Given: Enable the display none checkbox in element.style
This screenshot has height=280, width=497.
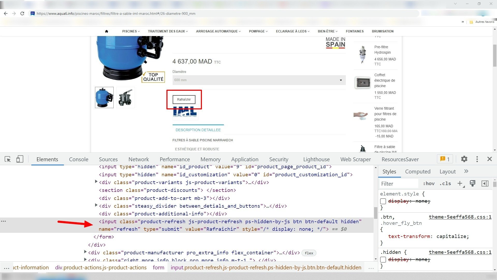Looking at the screenshot, I should coord(383,201).
